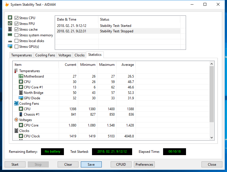Clear the test log

(68, 165)
